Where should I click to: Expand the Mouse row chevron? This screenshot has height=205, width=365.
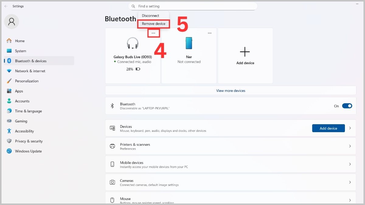coord(350,200)
